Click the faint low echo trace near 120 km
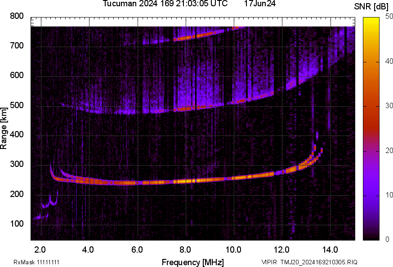The width and height of the screenshot is (393, 267). click(39, 217)
